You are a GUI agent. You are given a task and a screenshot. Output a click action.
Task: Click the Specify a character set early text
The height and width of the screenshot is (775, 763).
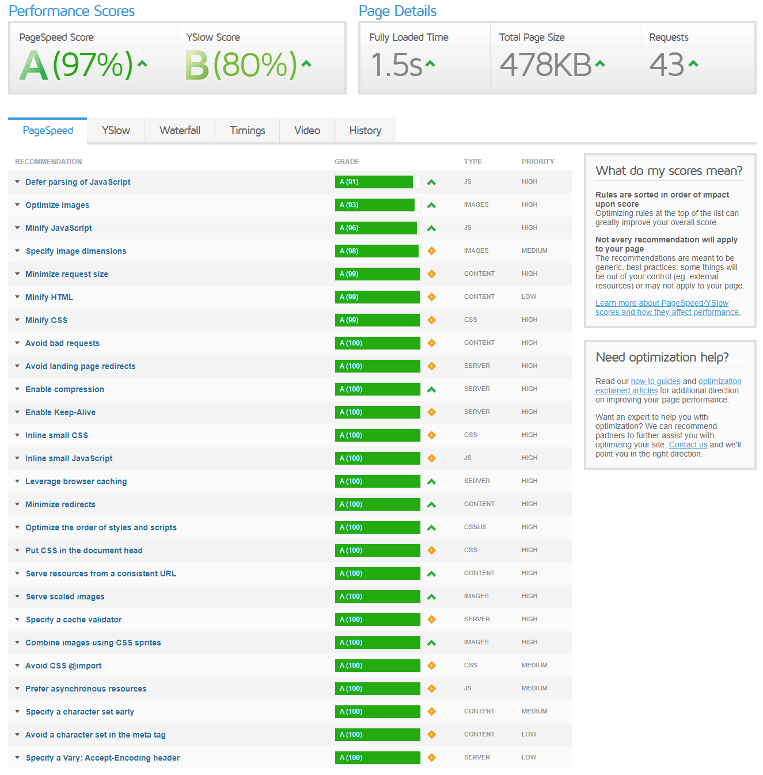(x=80, y=712)
